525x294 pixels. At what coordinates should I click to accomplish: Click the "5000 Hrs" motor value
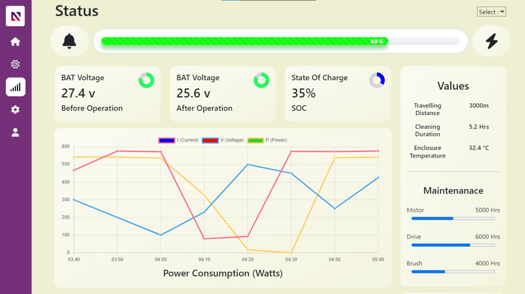click(488, 210)
